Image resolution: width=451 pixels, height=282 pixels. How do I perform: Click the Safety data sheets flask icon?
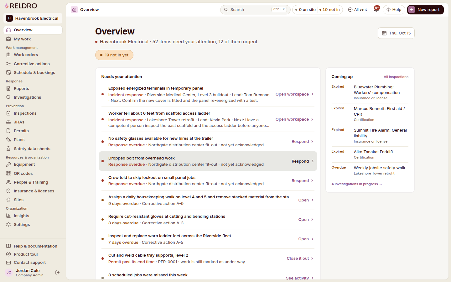8,149
